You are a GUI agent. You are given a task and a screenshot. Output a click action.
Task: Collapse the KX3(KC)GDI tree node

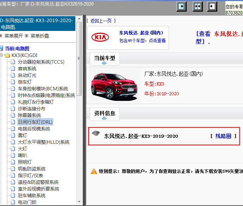tap(1, 55)
